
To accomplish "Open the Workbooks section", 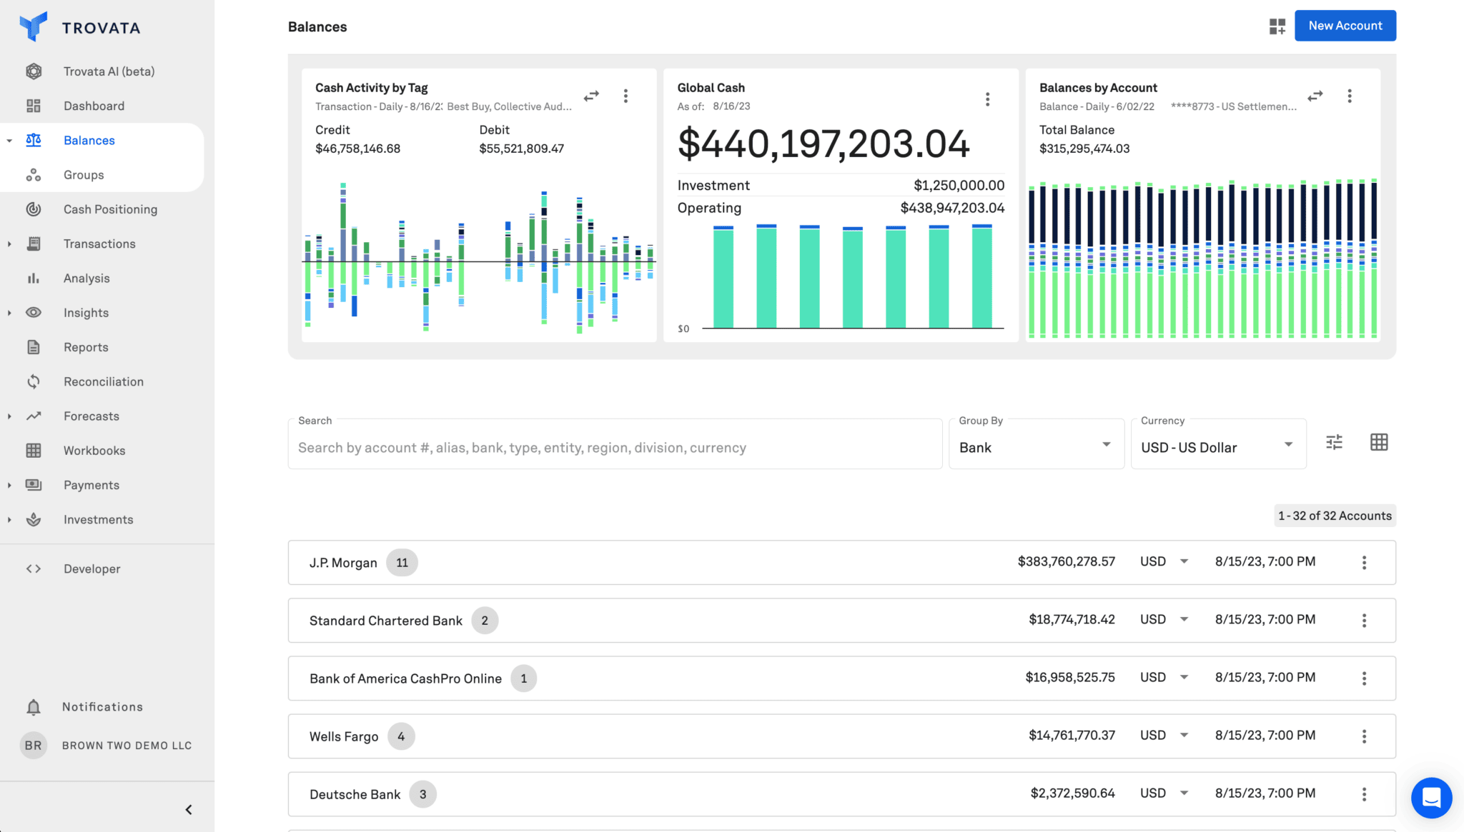I will pyautogui.click(x=93, y=450).
